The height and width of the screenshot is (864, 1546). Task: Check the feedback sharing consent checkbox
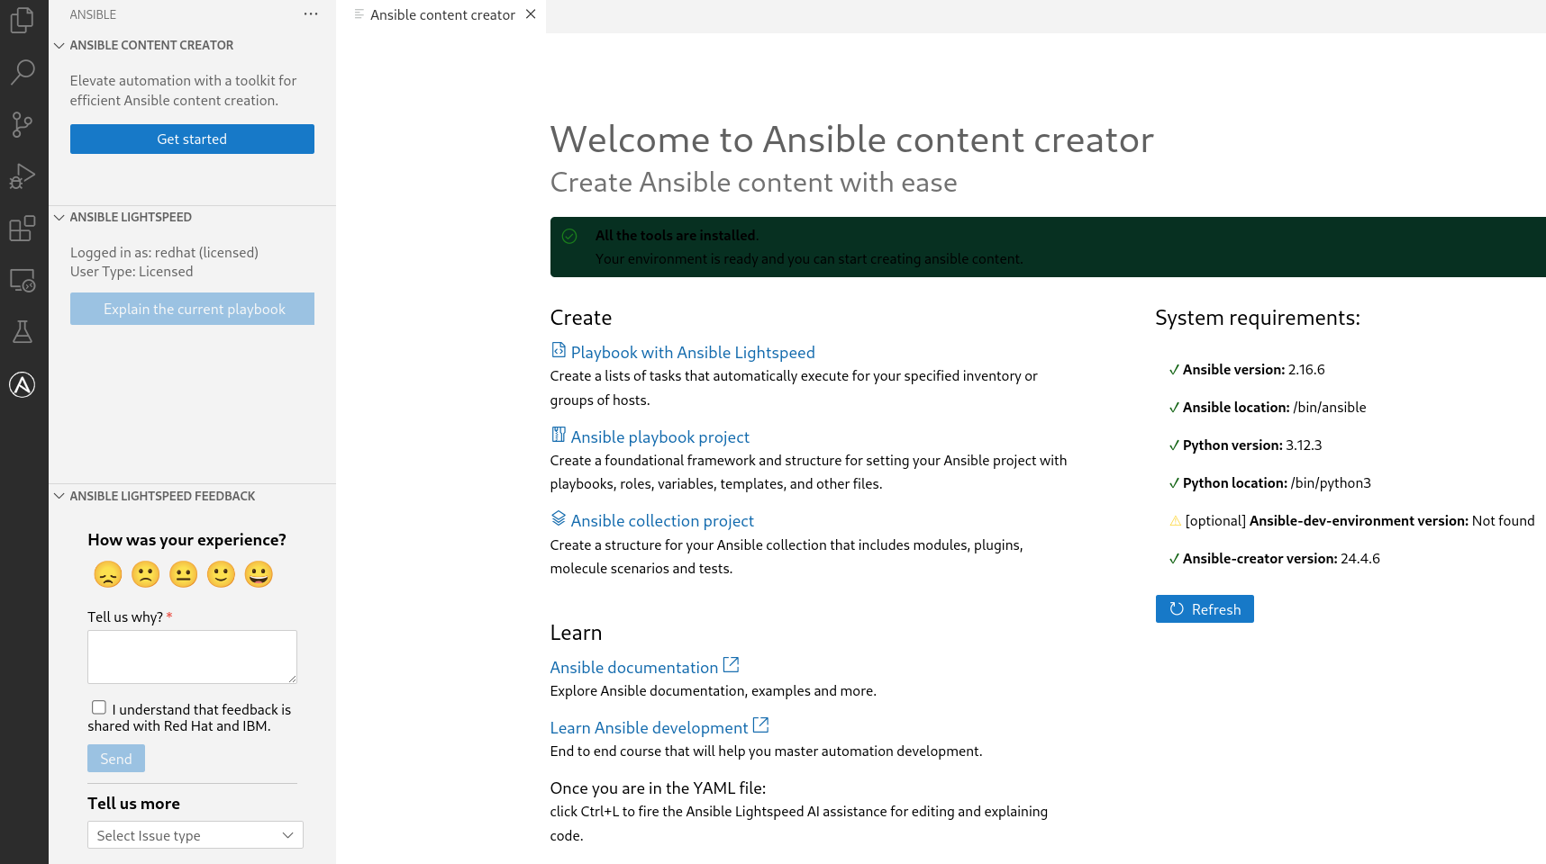[98, 707]
